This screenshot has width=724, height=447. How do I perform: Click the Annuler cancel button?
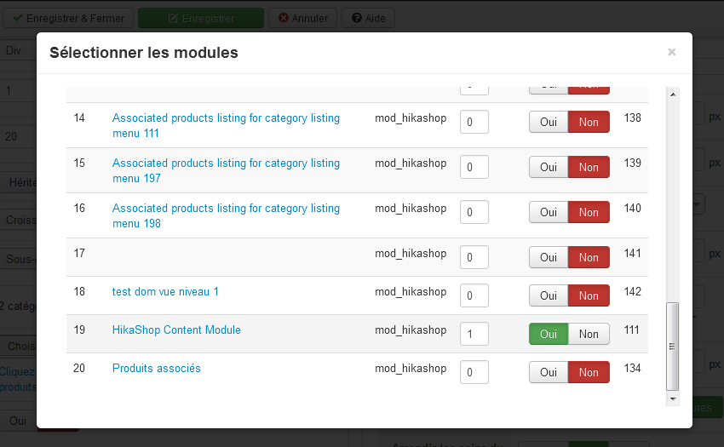click(x=302, y=18)
